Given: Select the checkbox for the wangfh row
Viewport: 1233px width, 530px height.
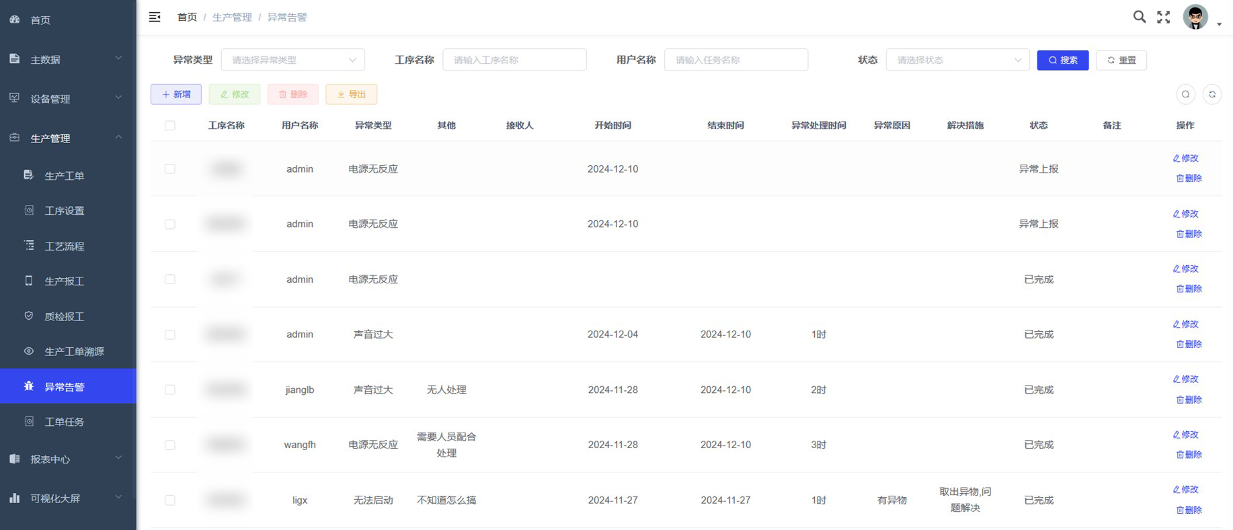Looking at the screenshot, I should [x=170, y=445].
